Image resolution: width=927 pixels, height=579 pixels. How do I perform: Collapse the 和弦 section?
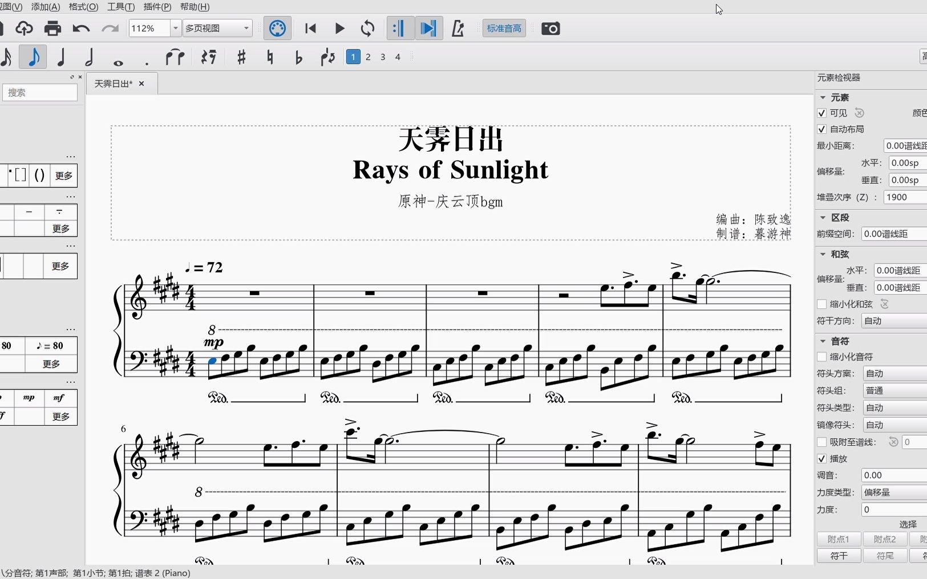click(823, 254)
